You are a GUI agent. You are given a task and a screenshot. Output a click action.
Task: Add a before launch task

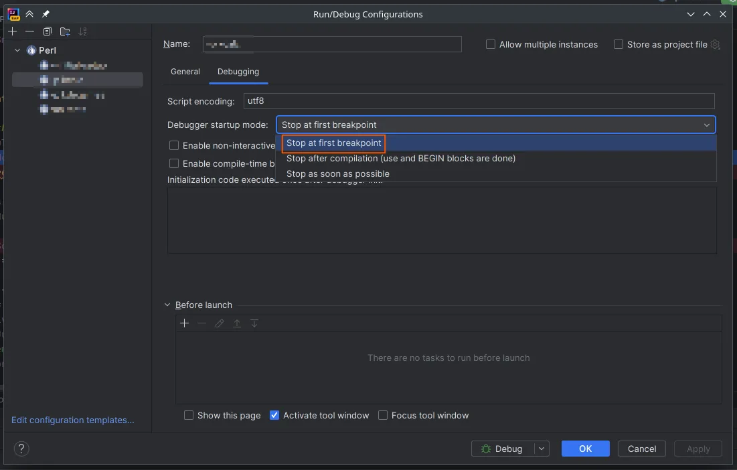185,323
